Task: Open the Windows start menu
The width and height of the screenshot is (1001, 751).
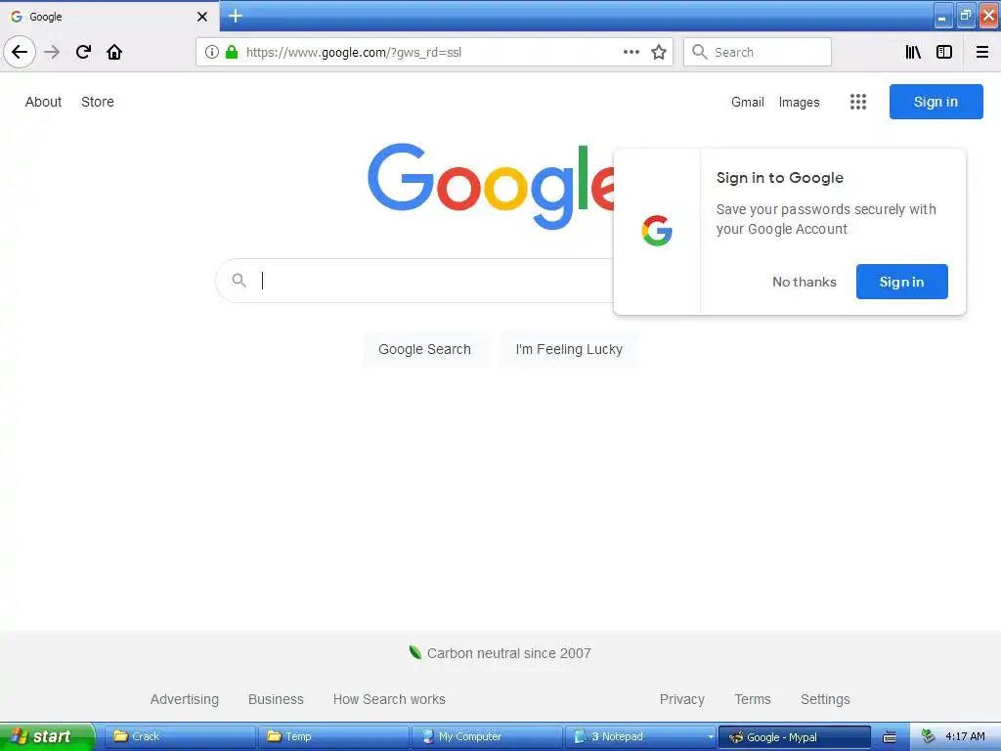Action: (x=47, y=736)
